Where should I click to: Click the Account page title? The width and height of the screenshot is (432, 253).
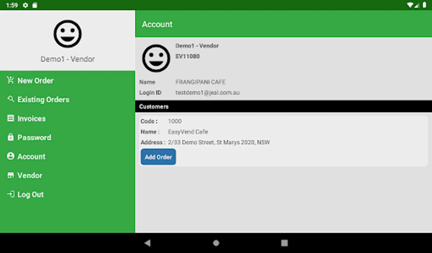(157, 24)
